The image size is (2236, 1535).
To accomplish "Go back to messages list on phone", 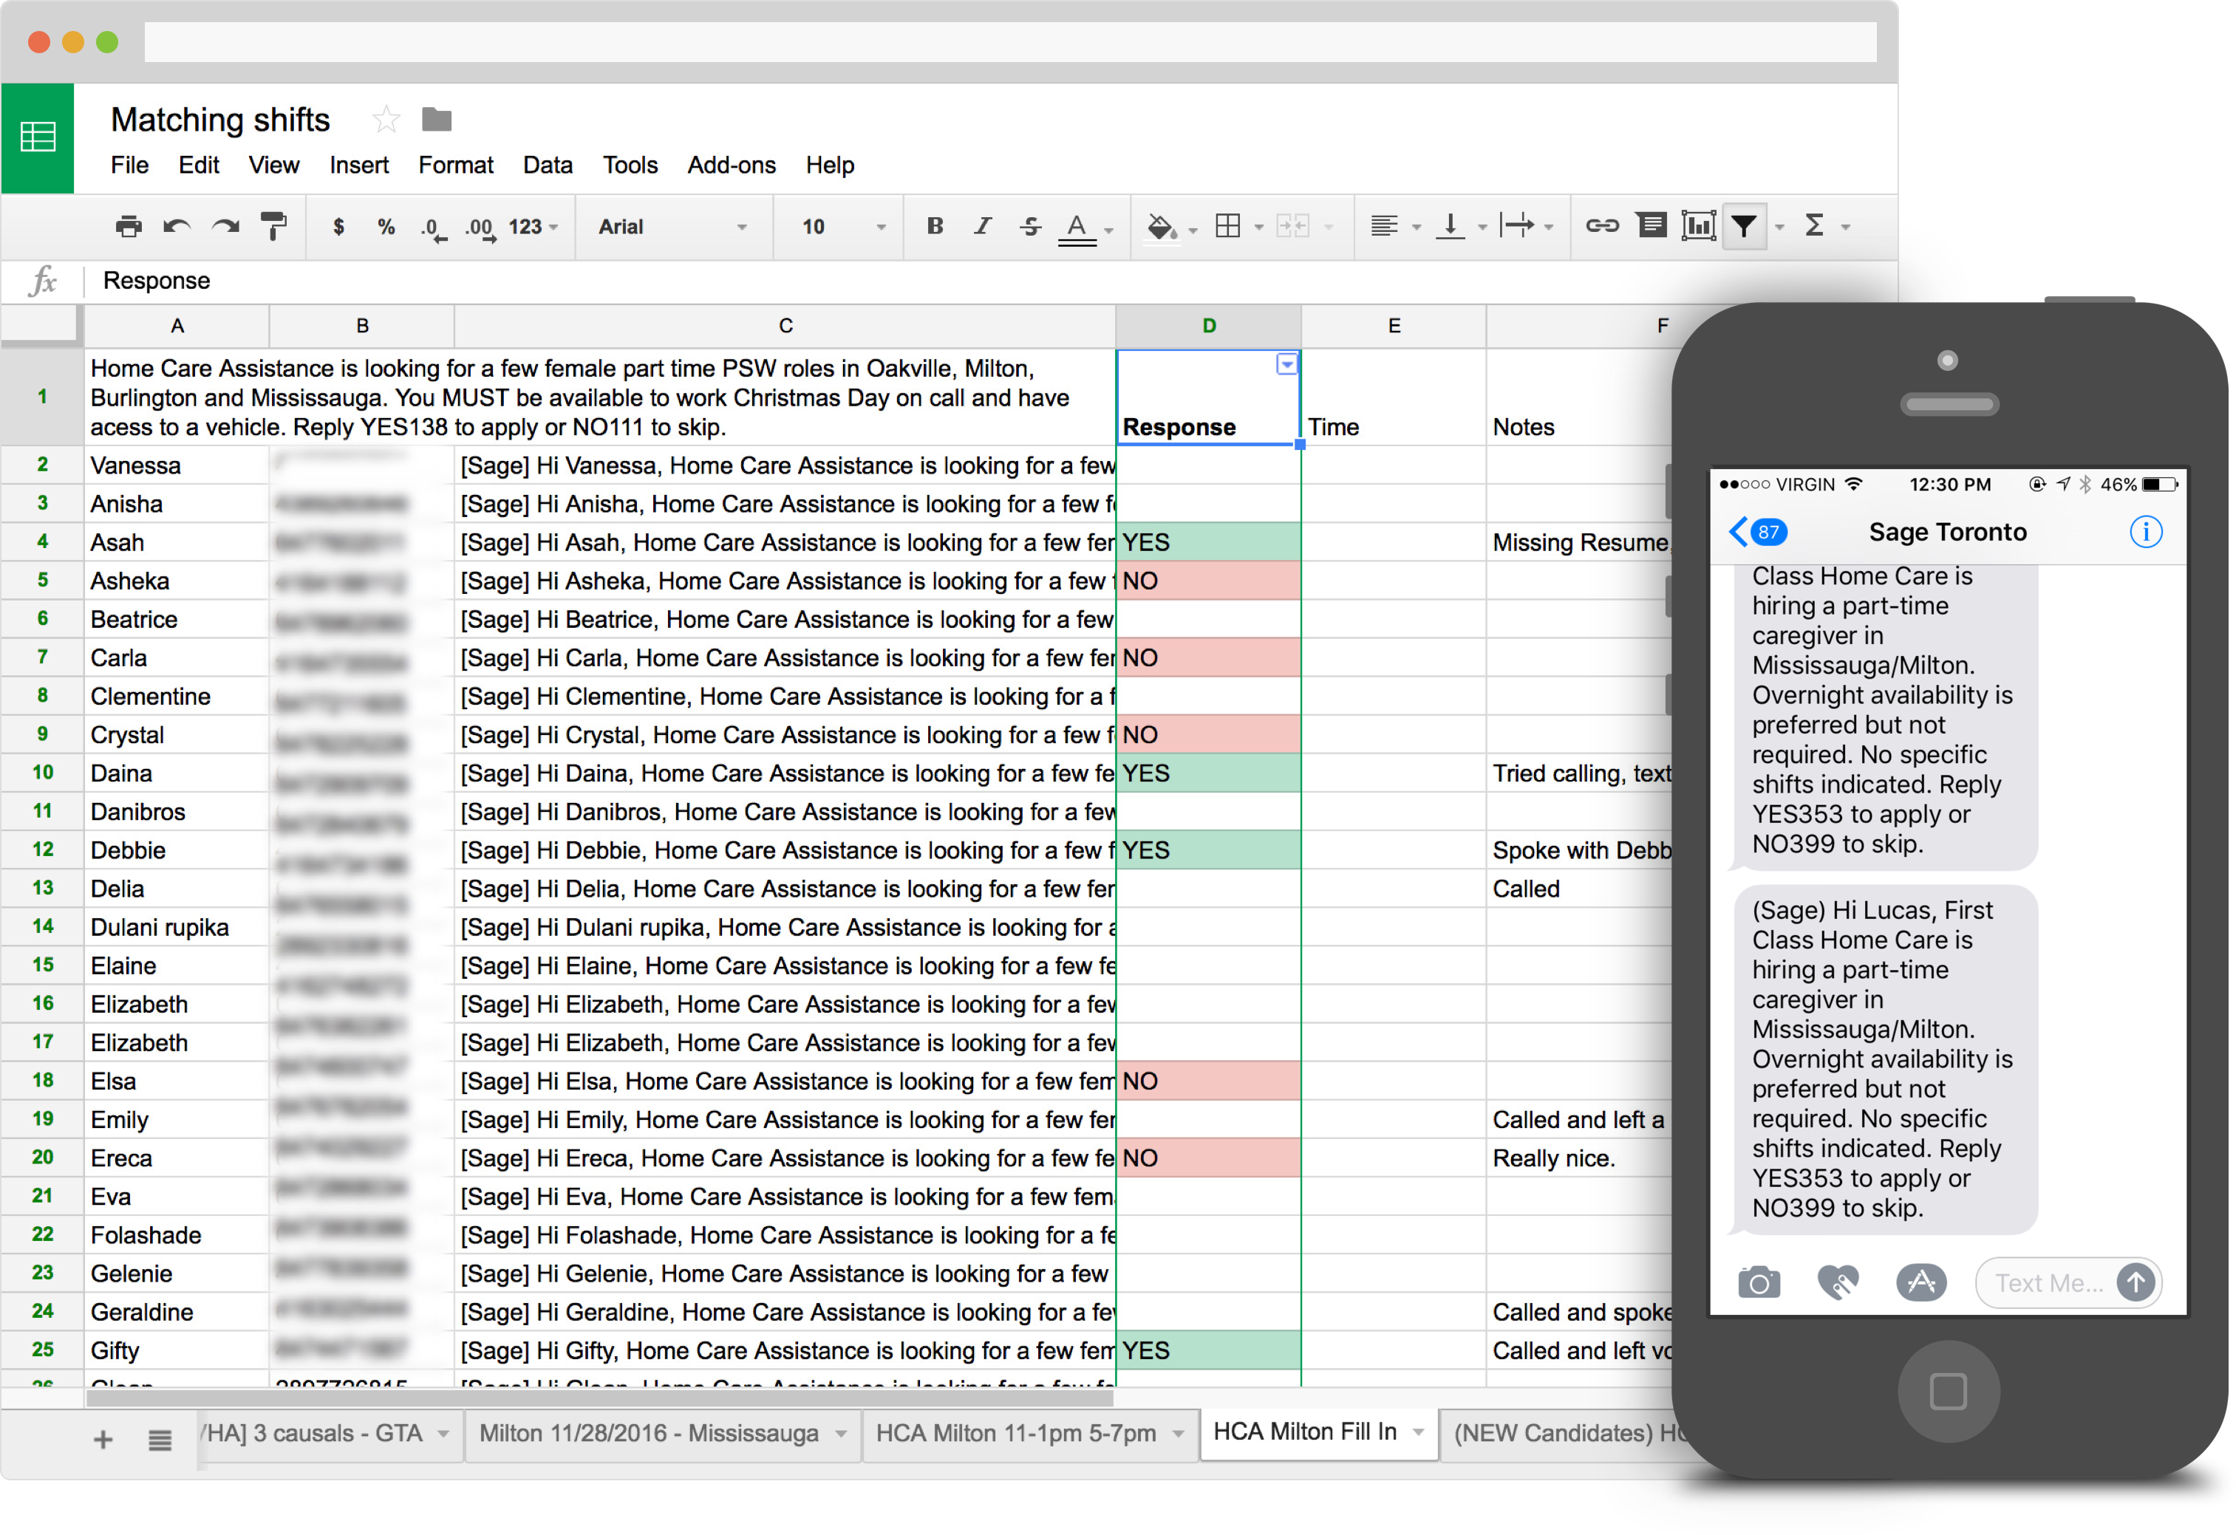I will [x=1759, y=532].
